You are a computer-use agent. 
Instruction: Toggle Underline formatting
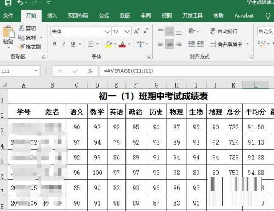coord(73,44)
